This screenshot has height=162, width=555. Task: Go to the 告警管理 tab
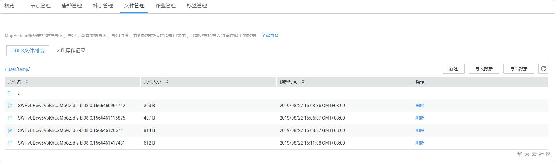(x=72, y=6)
